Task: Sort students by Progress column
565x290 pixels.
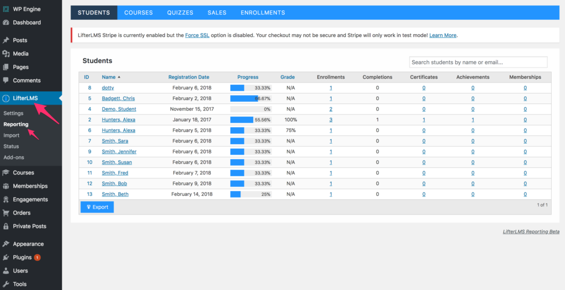Action: pos(248,77)
